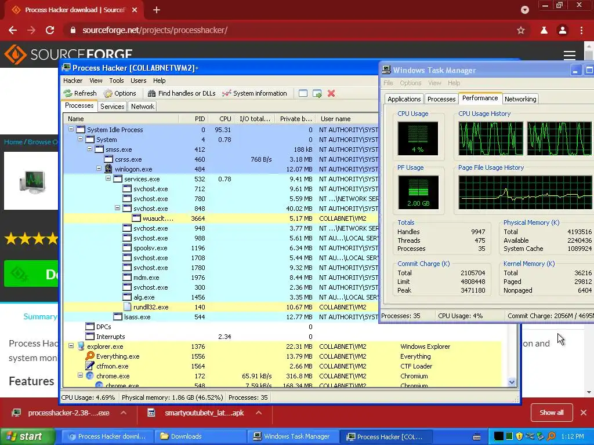The width and height of the screenshot is (594, 445).
Task: Open smartyoutubetv apk download arrow
Action: [x=259, y=413]
